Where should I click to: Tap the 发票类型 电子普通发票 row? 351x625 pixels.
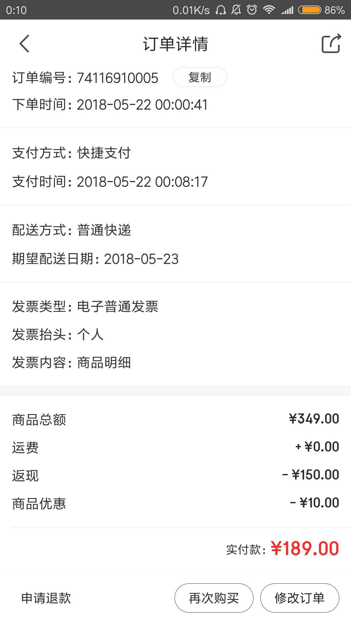(x=175, y=306)
